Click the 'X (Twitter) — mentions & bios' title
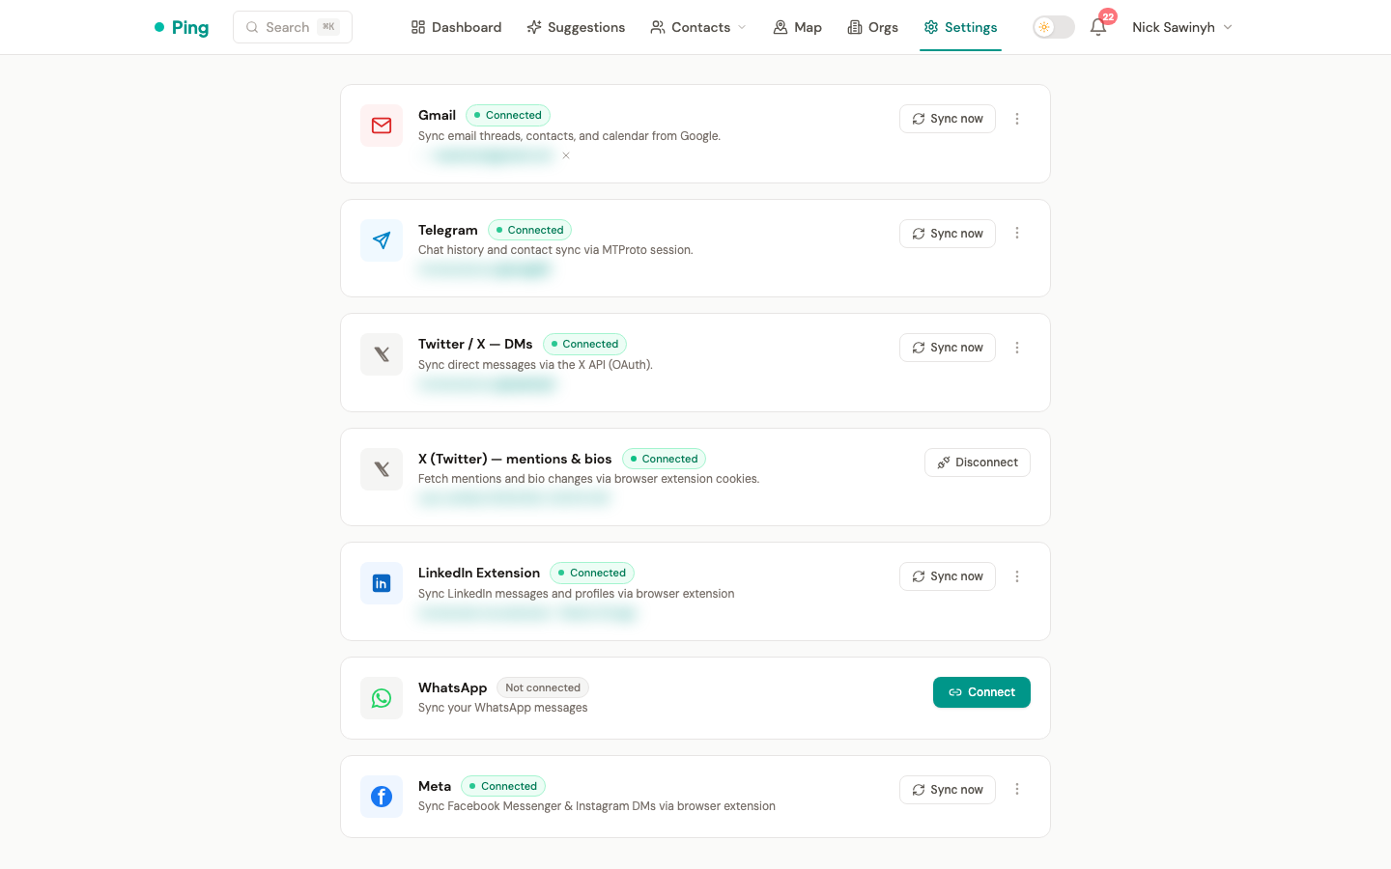The image size is (1391, 869). click(515, 459)
